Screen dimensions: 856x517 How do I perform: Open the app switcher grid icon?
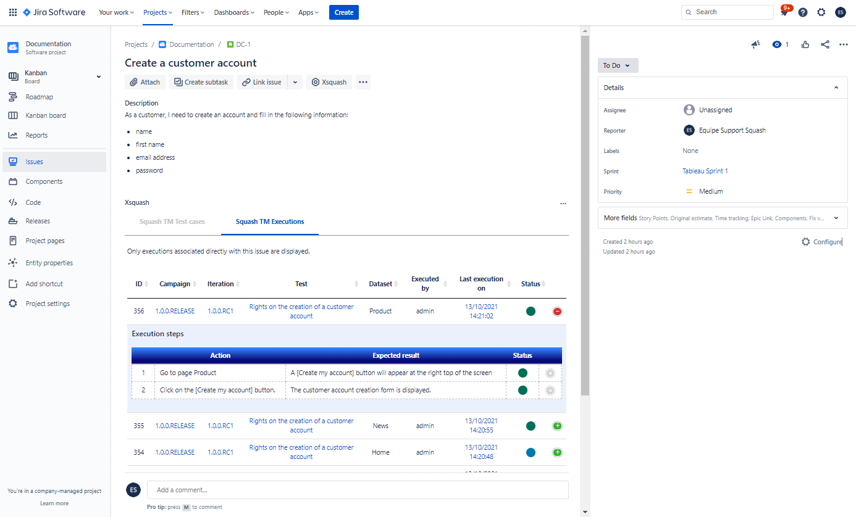pyautogui.click(x=13, y=12)
